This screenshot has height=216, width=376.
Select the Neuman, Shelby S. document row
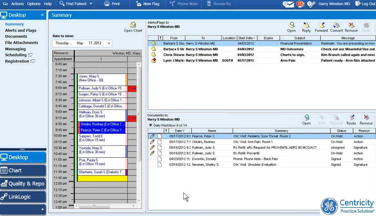(x=262, y=165)
